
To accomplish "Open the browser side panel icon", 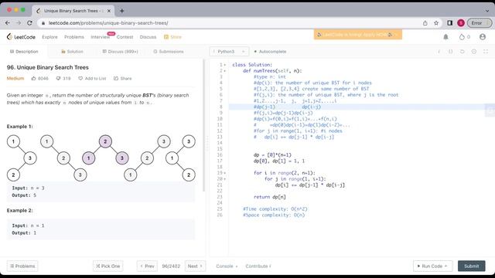I will pos(450,23).
